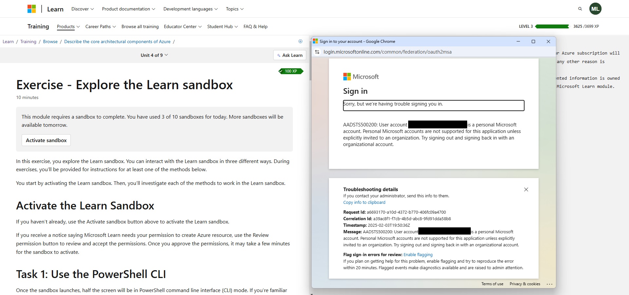Viewport: 629px width, 295px height.
Task: Click the '10 minutes' duration text
Action: (27, 97)
